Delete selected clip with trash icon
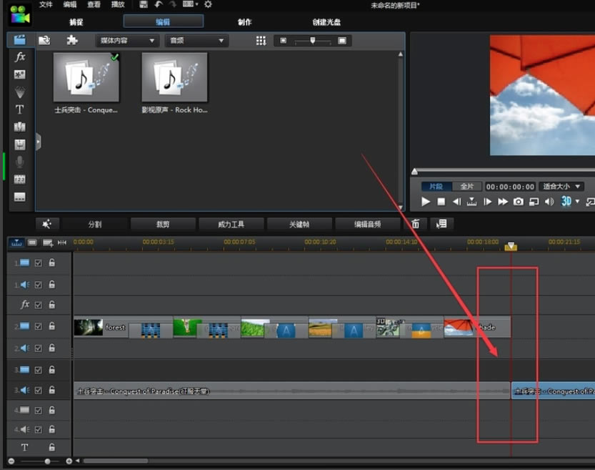595x470 pixels. coord(415,224)
